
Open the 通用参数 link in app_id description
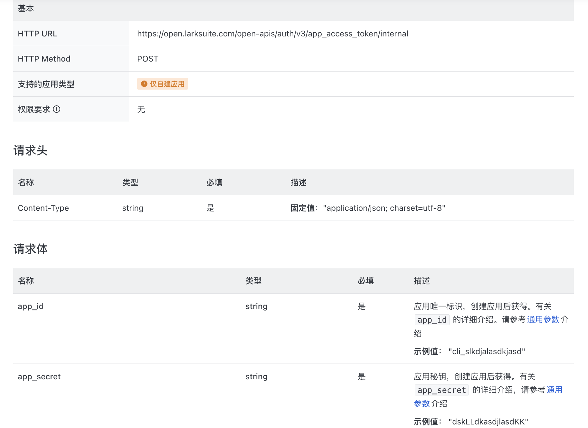coord(543,319)
